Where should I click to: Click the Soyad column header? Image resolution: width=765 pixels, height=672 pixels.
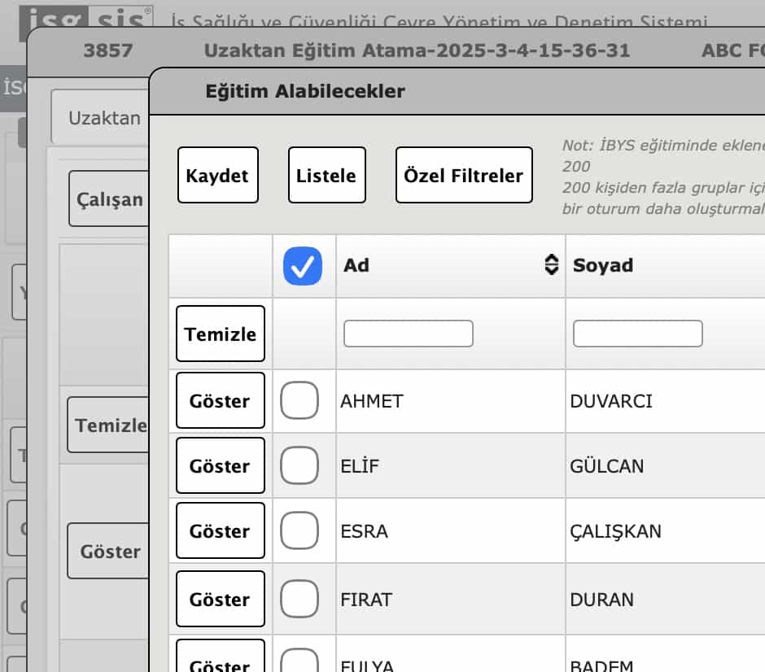tap(603, 265)
